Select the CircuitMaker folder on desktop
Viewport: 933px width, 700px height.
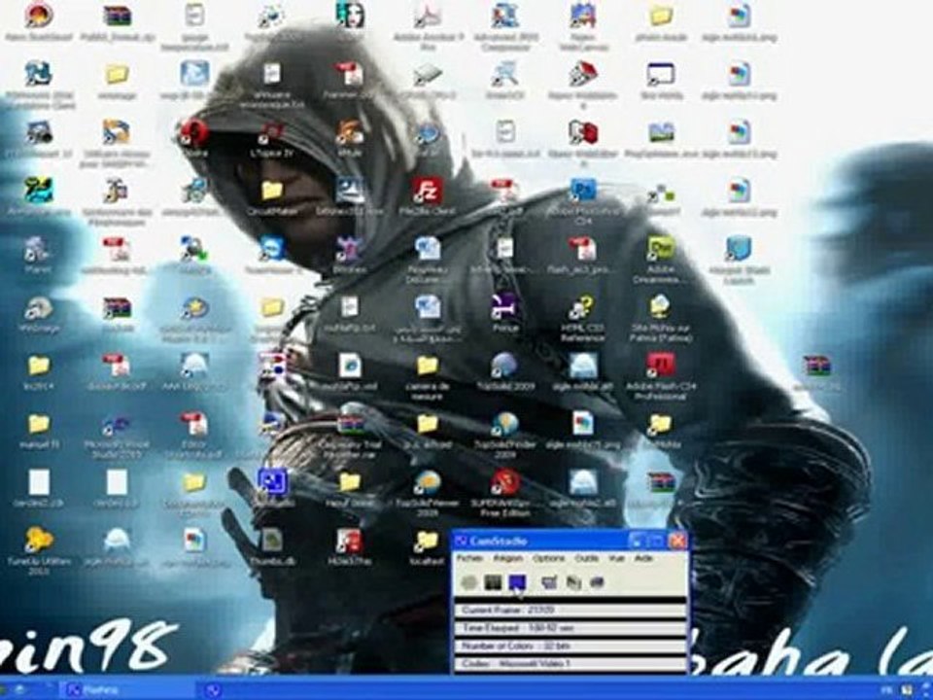pos(272,197)
